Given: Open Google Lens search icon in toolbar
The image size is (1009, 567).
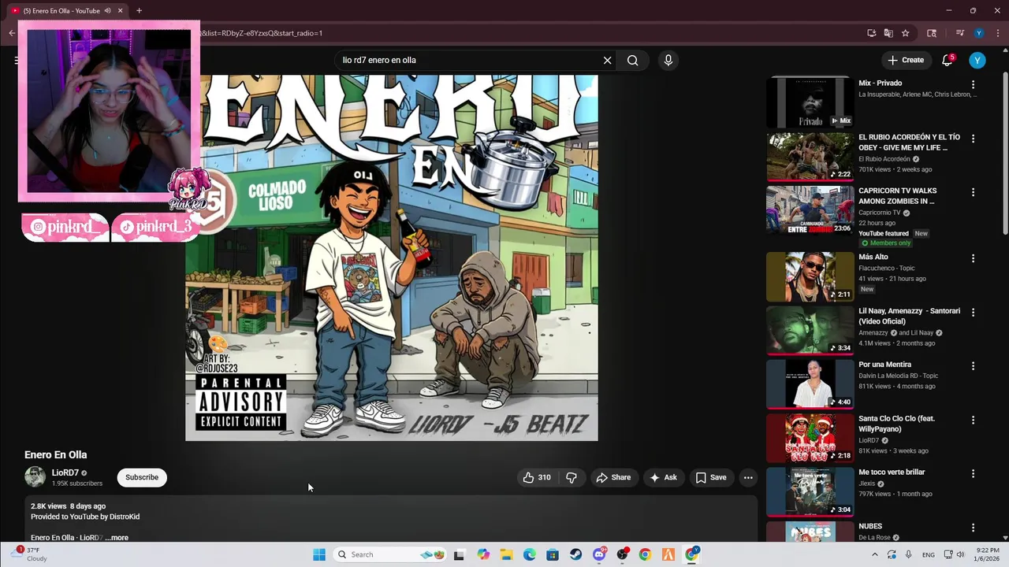Looking at the screenshot, I should tap(932, 33).
